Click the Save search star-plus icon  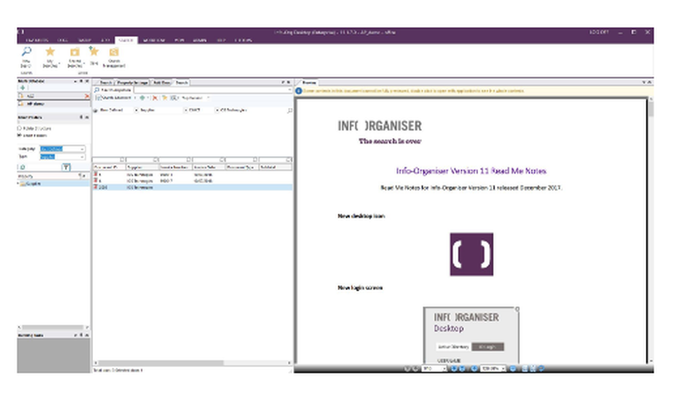pos(93,51)
